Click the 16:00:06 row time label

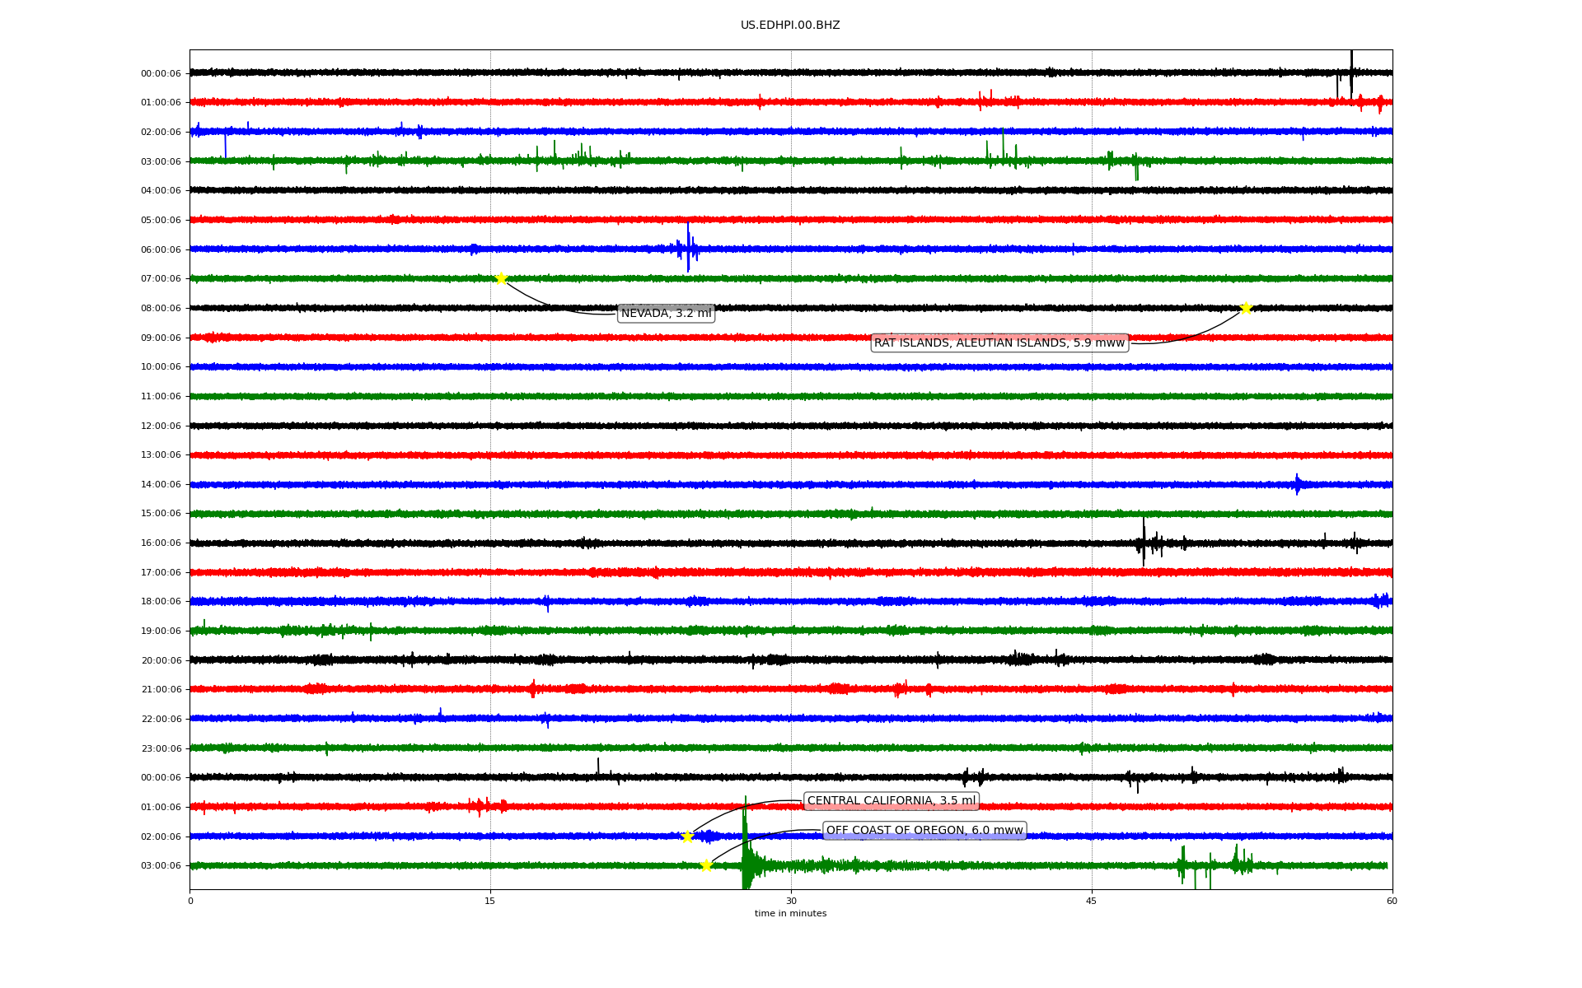161,543
